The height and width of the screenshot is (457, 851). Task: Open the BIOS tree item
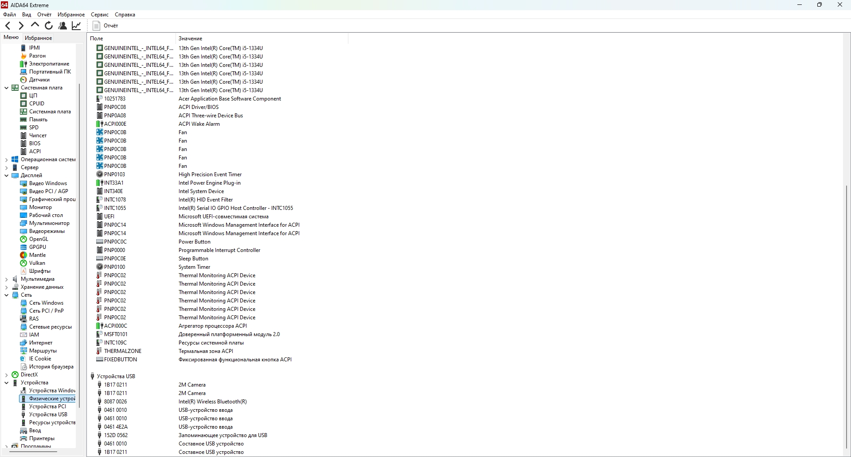pyautogui.click(x=31, y=143)
